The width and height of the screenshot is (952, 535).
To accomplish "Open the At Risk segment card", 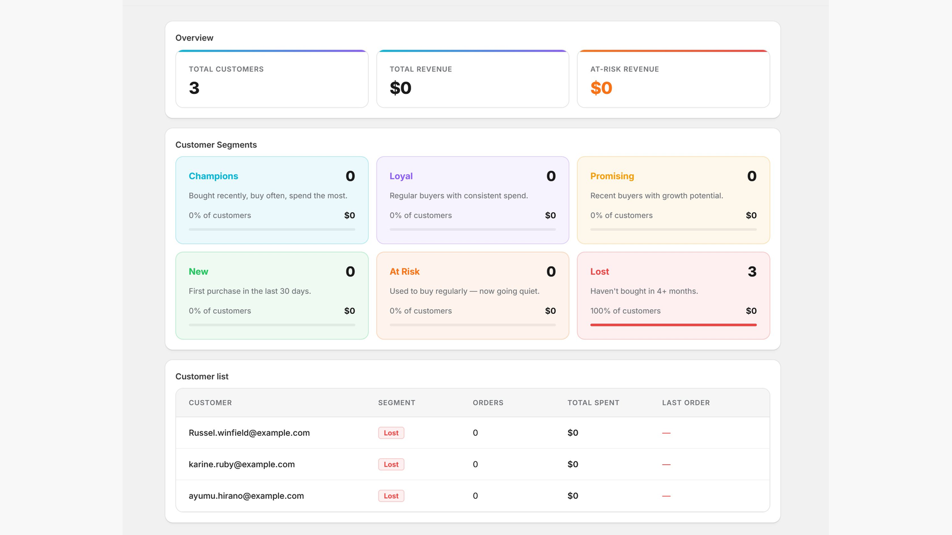I will pyautogui.click(x=472, y=296).
